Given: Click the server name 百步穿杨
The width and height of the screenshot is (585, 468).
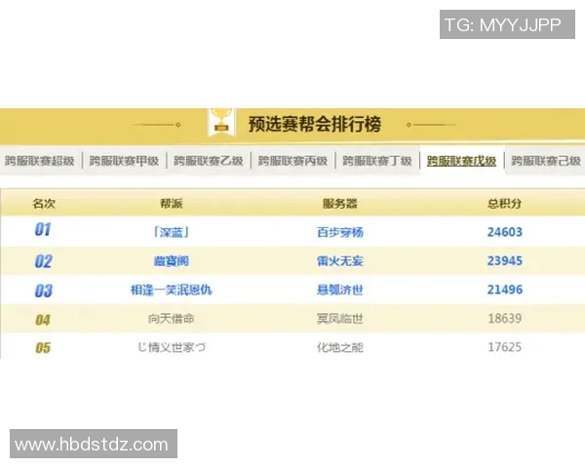Looking at the screenshot, I should click(x=340, y=232).
